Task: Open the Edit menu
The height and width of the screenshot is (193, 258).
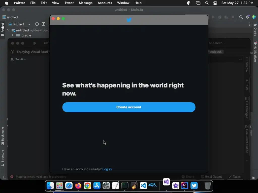Action: (x=44, y=3)
